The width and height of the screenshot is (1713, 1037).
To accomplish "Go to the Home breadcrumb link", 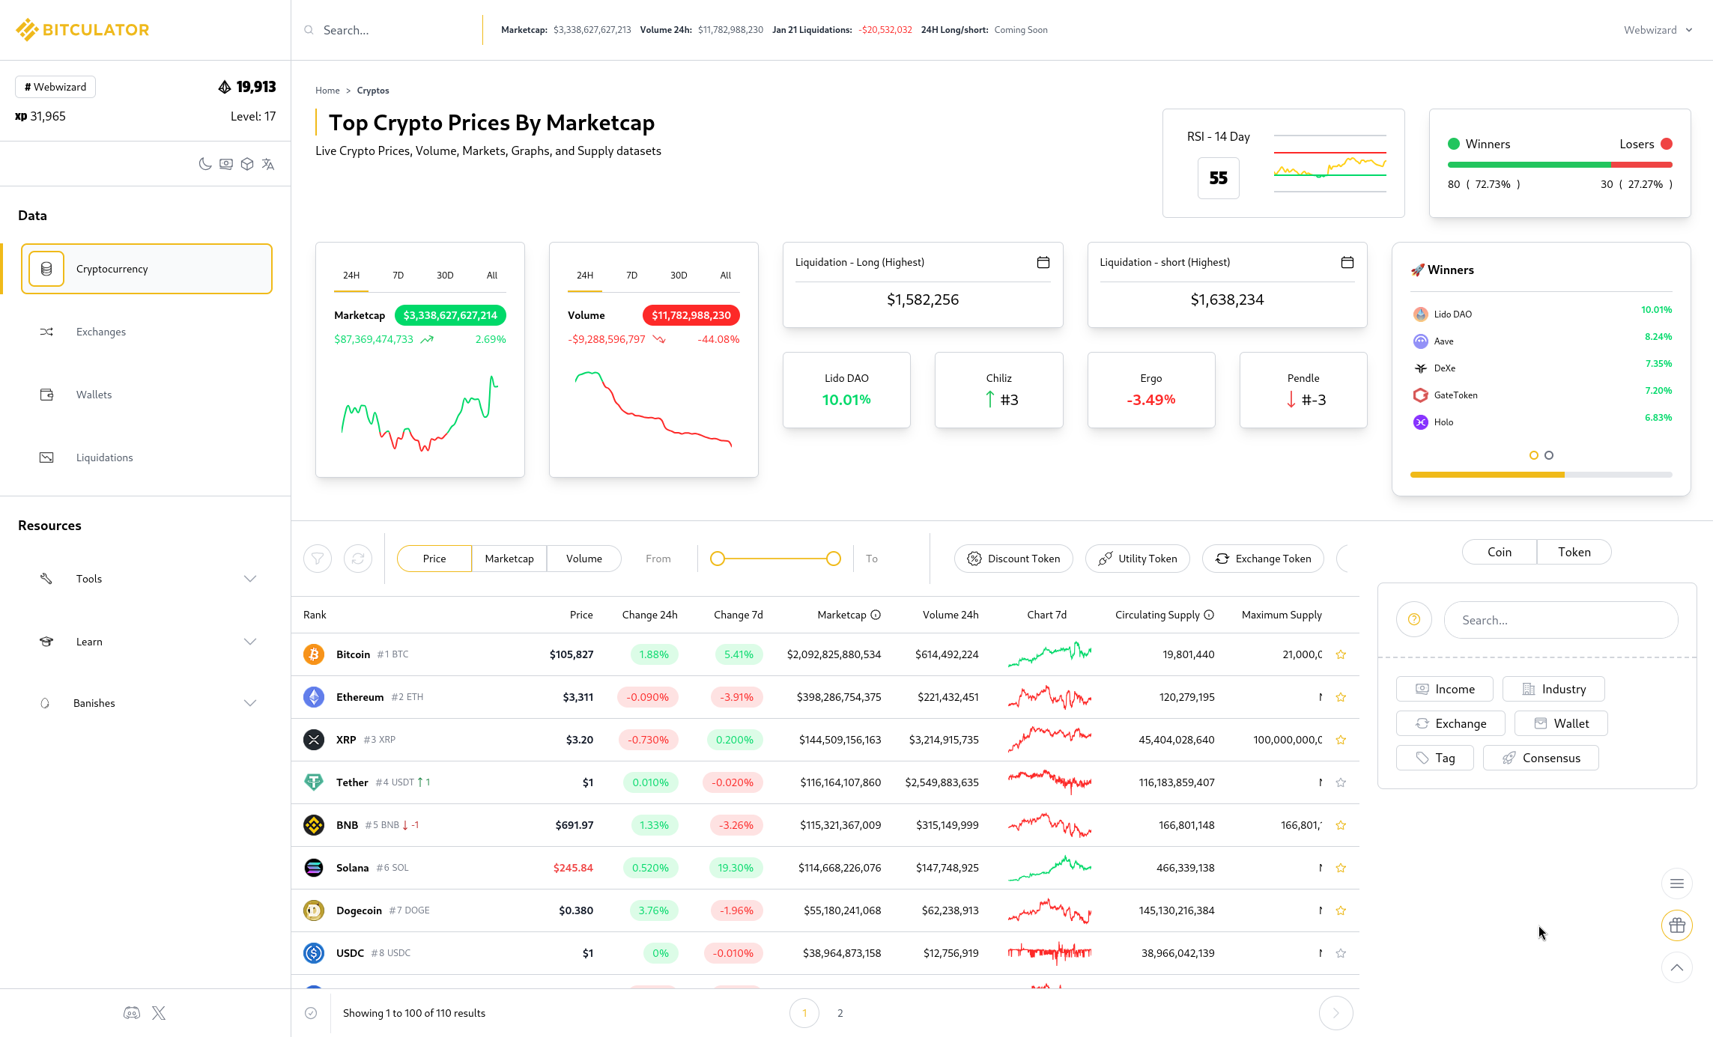I will tap(327, 91).
